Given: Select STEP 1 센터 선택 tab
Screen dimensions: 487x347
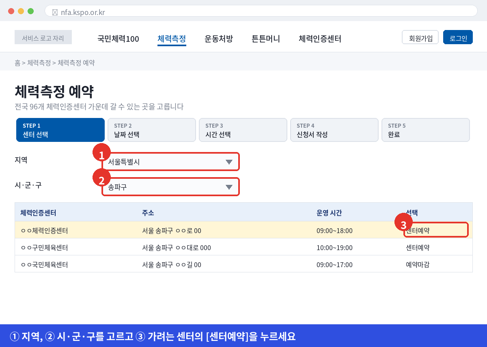Looking at the screenshot, I should click(x=60, y=130).
